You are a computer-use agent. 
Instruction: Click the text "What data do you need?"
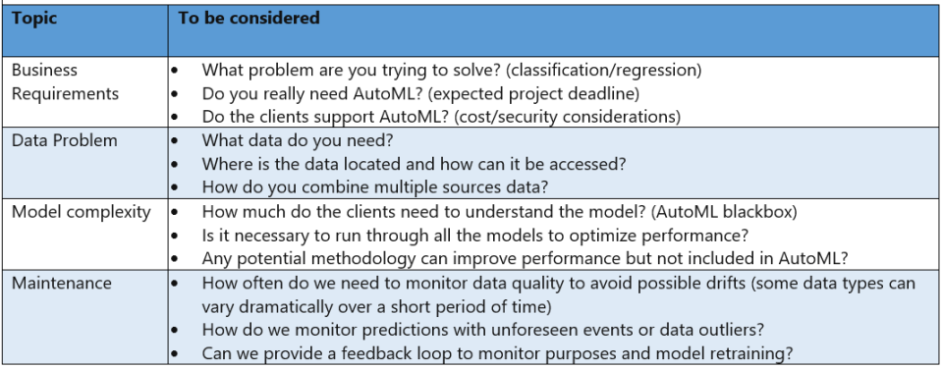(298, 140)
